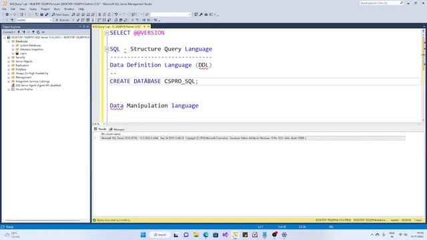The width and height of the screenshot is (427, 240).
Task: Collapse the Databases folder
Action: [9, 41]
